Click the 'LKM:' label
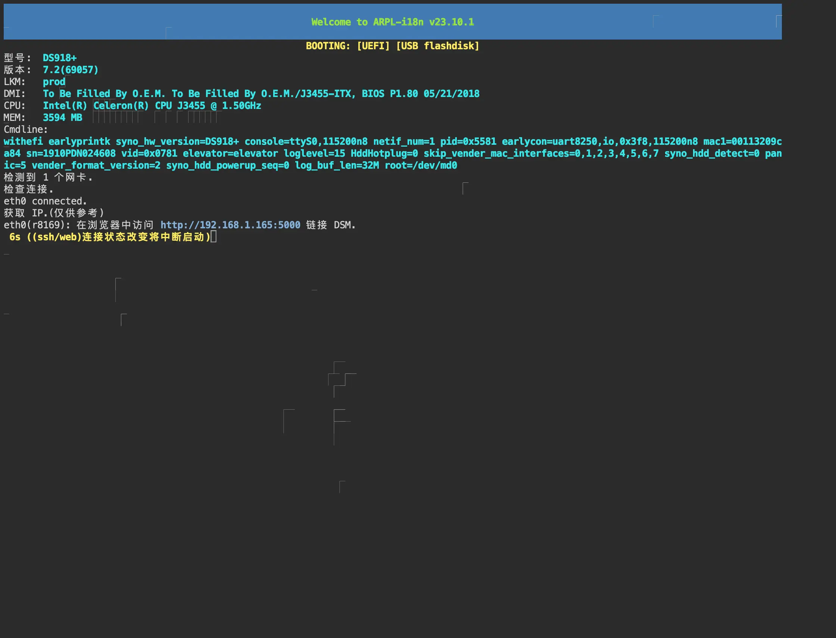This screenshot has height=638, width=836. [15, 82]
